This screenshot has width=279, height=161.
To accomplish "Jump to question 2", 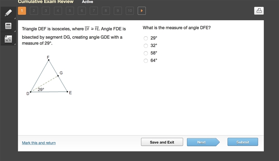I will tap(34, 11).
